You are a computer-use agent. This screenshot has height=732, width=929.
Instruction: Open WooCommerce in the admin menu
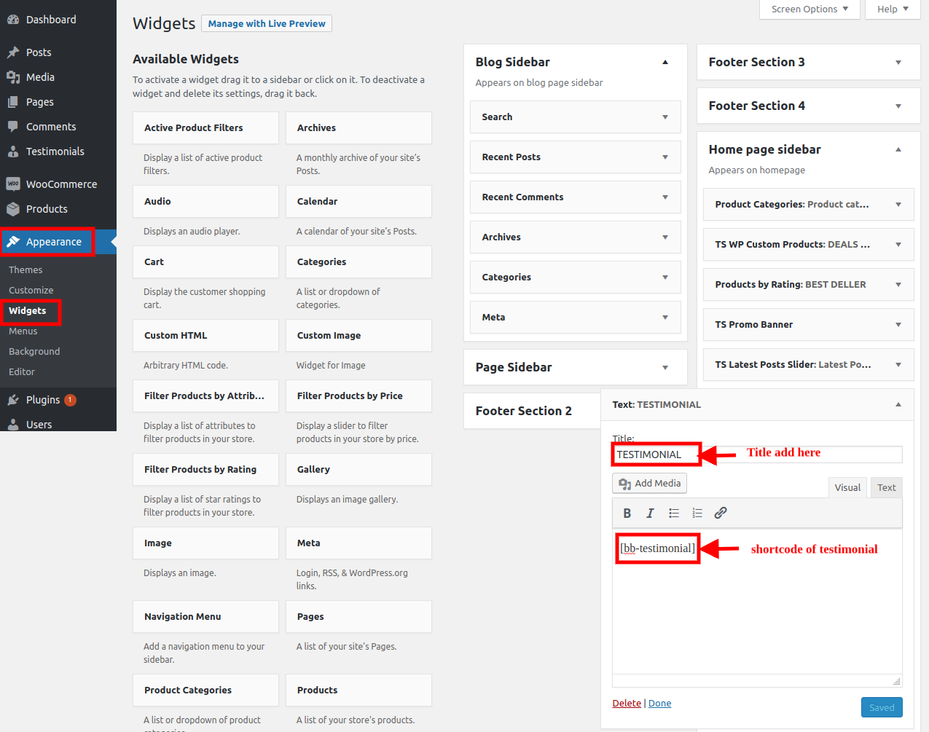[61, 184]
